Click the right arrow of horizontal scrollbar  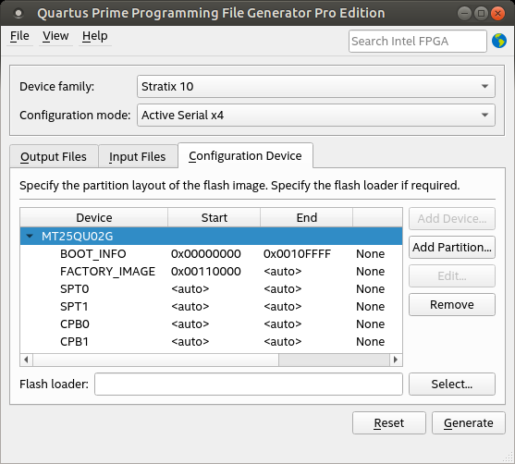(x=396, y=360)
